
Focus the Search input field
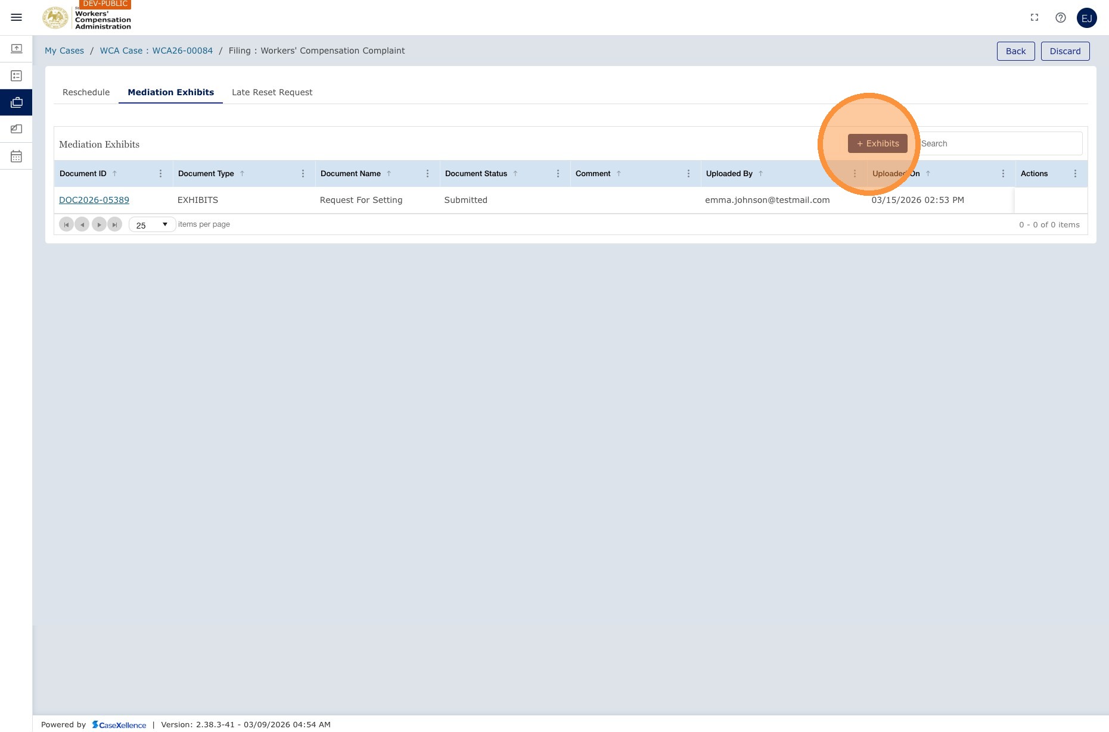tap(1001, 143)
